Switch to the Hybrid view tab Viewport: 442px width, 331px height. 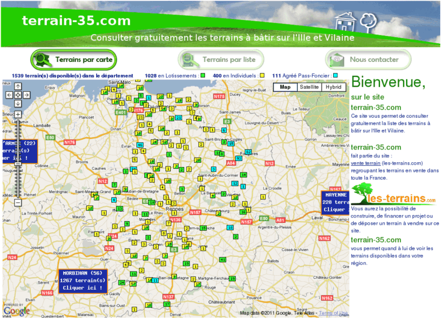333,87
